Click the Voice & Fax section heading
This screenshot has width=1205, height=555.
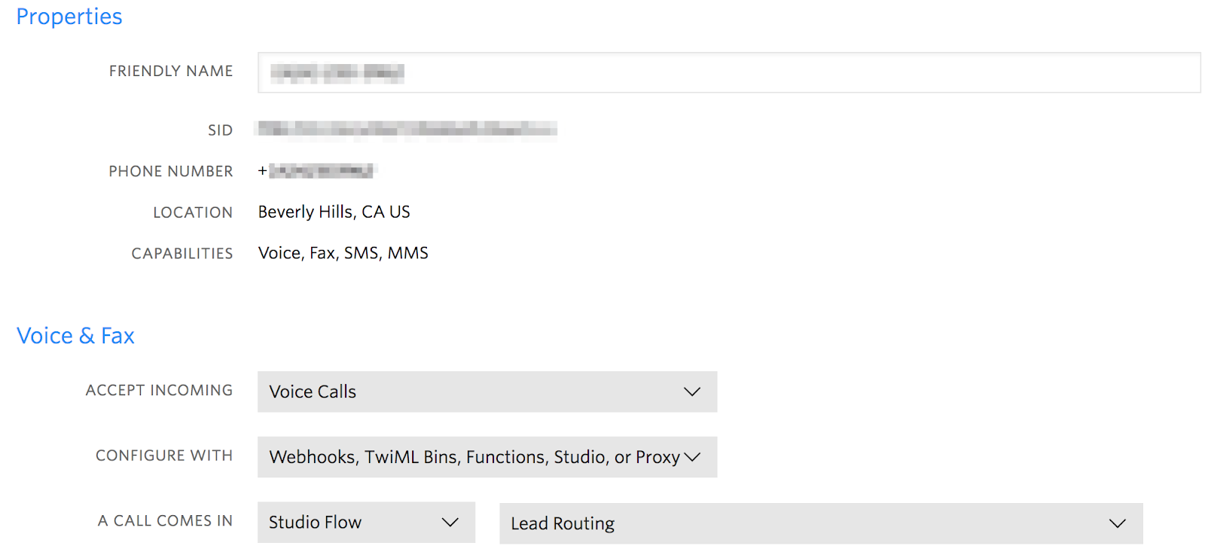75,335
